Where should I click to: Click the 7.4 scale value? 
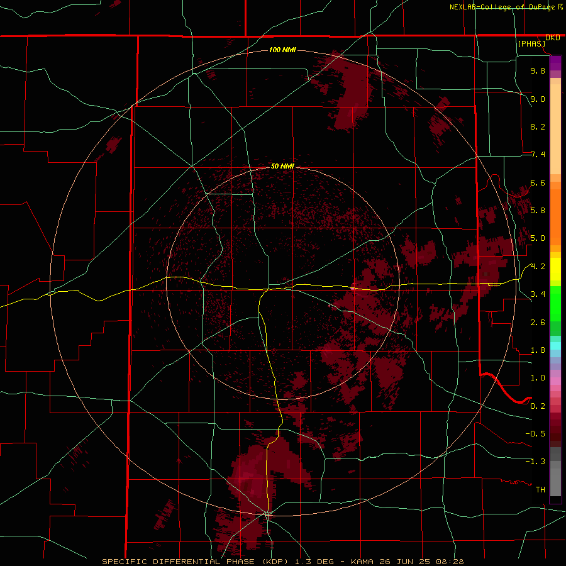[538, 155]
